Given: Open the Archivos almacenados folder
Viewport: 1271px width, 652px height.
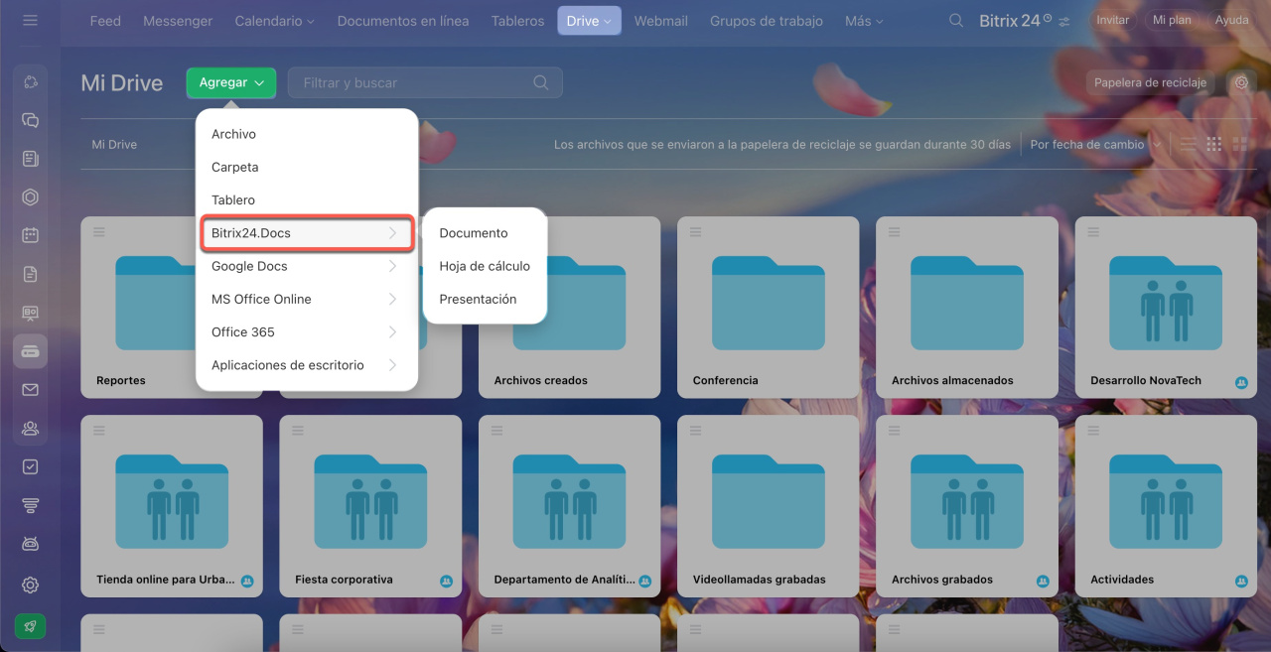Looking at the screenshot, I should pos(966,308).
